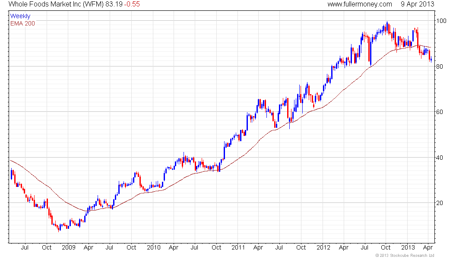Viewport: 475px width, 259px height.
Task: Select the 2009 year axis label
Action: coord(69,247)
